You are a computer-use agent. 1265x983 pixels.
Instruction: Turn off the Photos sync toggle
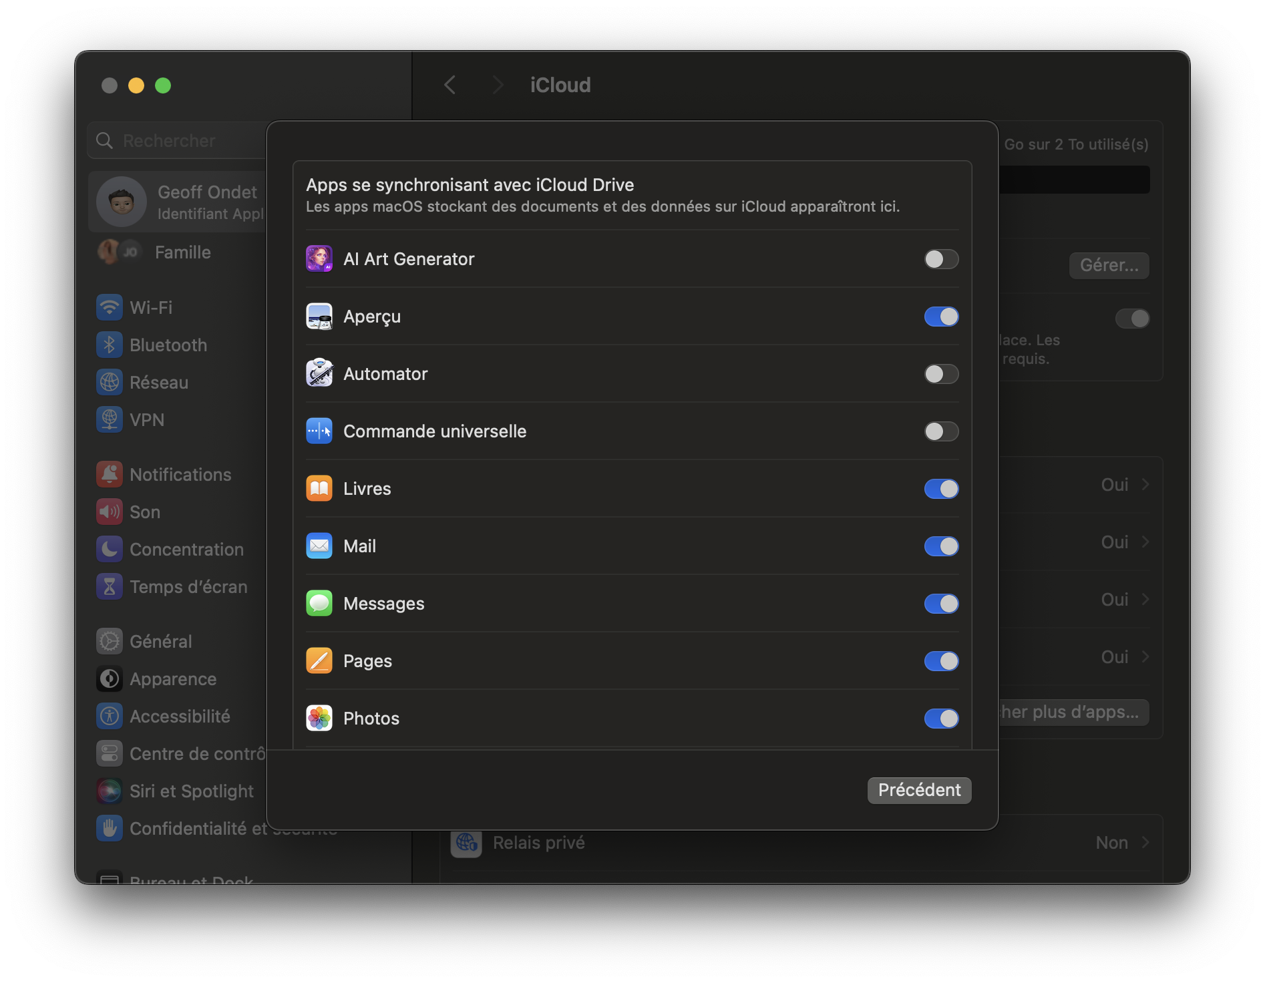coord(940,719)
